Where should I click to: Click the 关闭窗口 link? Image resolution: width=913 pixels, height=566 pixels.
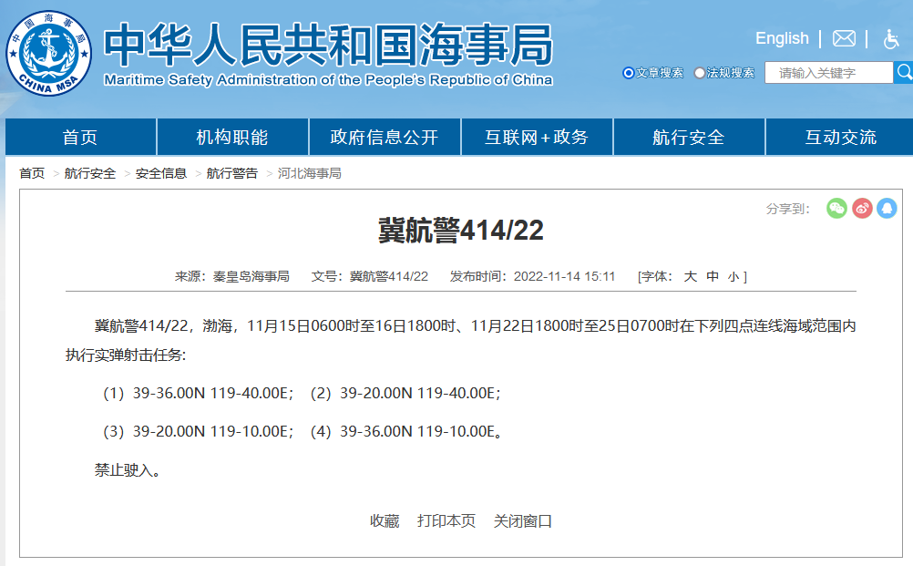click(523, 520)
